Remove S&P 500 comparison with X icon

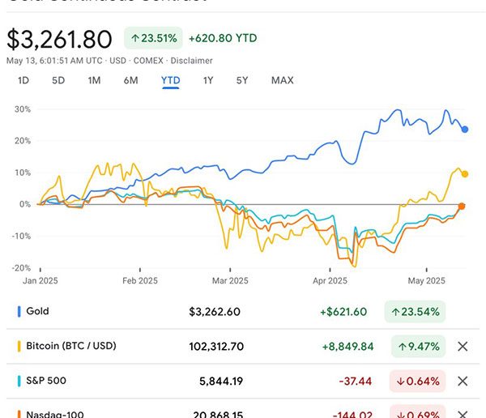pyautogui.click(x=463, y=381)
